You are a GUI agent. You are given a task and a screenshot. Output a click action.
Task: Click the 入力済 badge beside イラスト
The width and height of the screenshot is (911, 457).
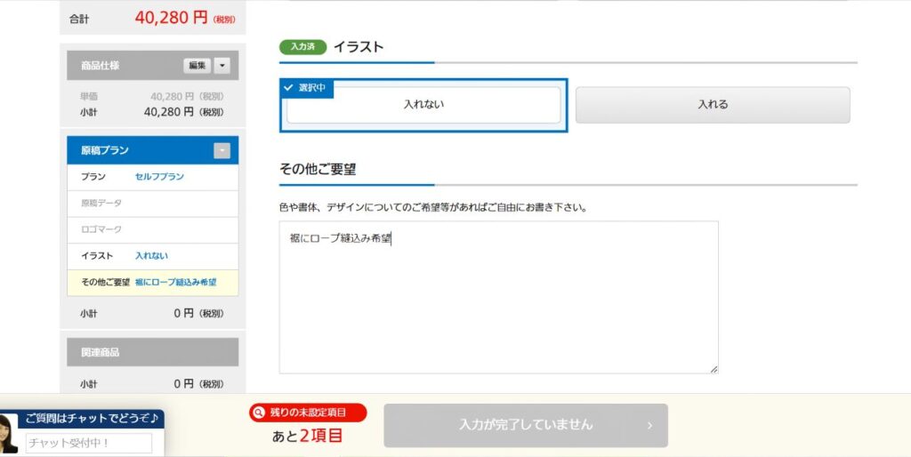point(302,47)
